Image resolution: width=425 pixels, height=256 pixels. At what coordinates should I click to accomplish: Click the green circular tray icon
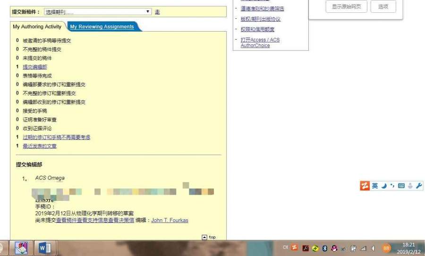coord(315,248)
